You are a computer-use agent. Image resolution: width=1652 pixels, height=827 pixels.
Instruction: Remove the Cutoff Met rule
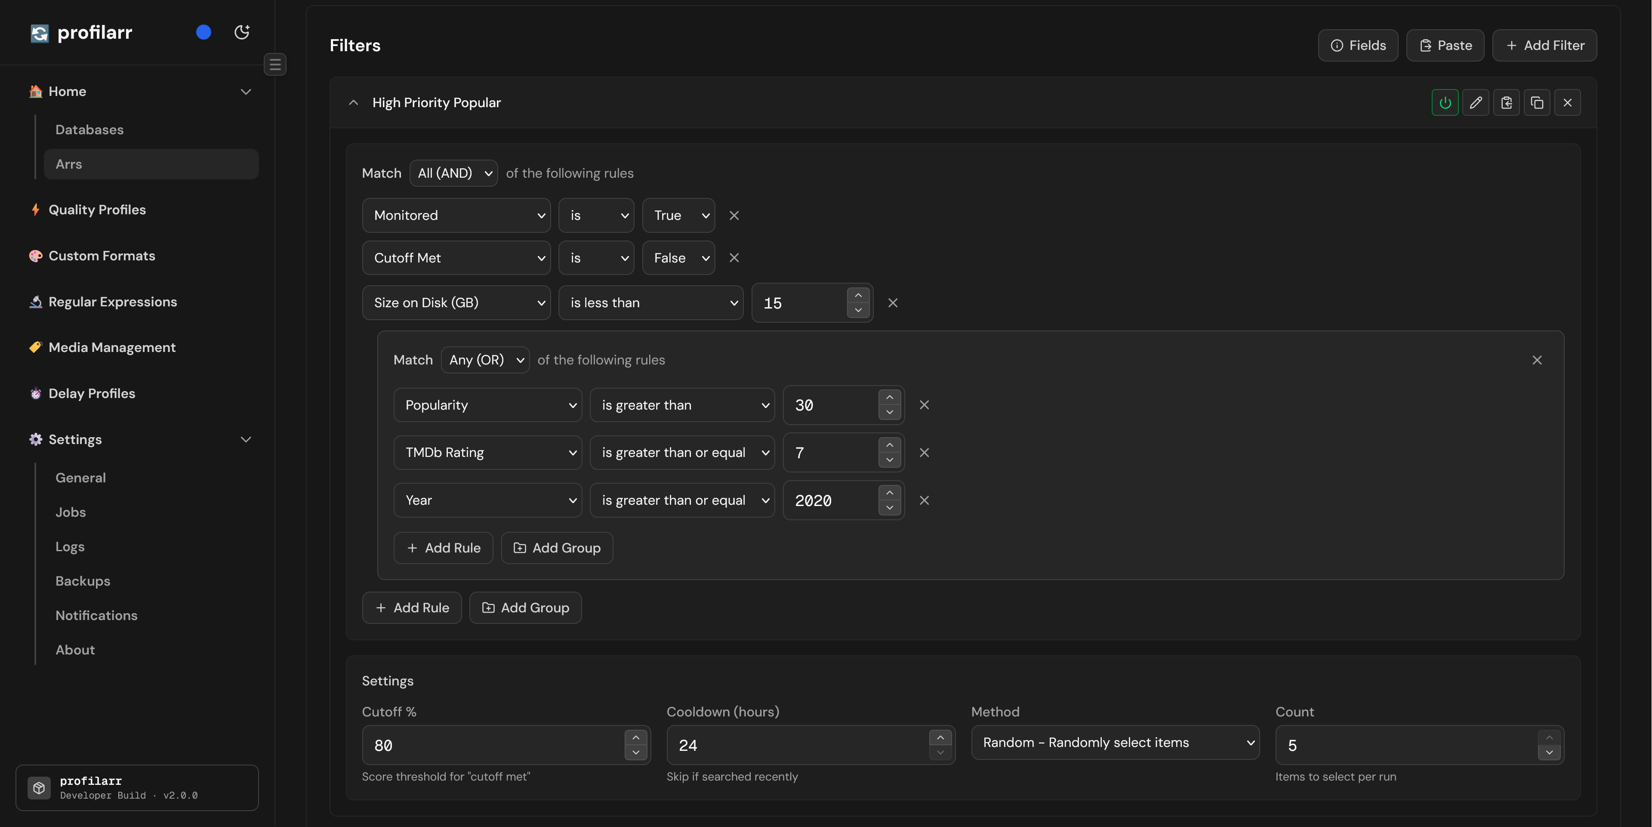734,258
